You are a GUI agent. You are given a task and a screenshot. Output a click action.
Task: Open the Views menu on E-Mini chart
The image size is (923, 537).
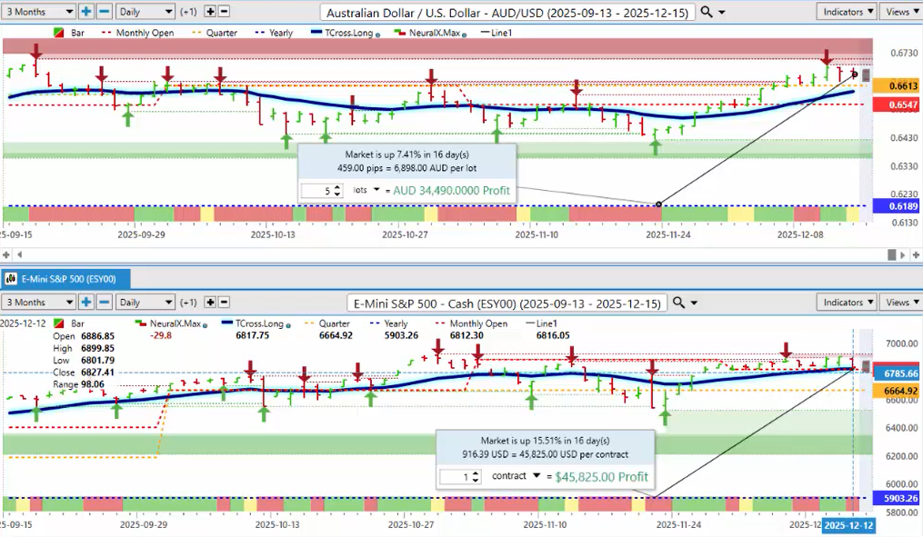click(x=900, y=303)
